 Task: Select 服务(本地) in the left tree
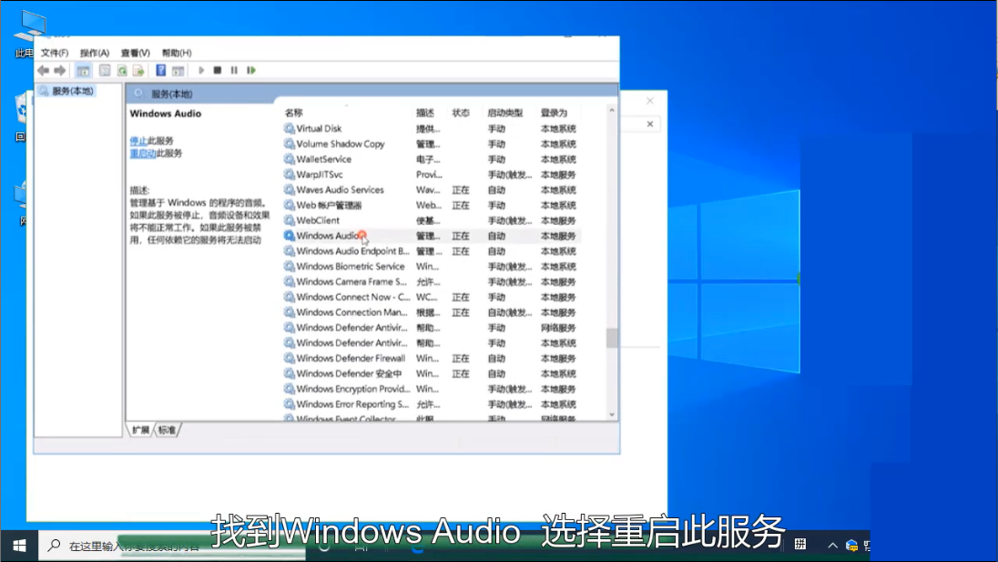pyautogui.click(x=72, y=91)
